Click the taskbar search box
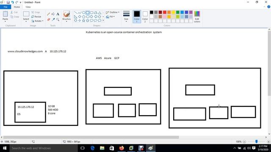Screen dimensions: 271x152 [x=44, y=148]
